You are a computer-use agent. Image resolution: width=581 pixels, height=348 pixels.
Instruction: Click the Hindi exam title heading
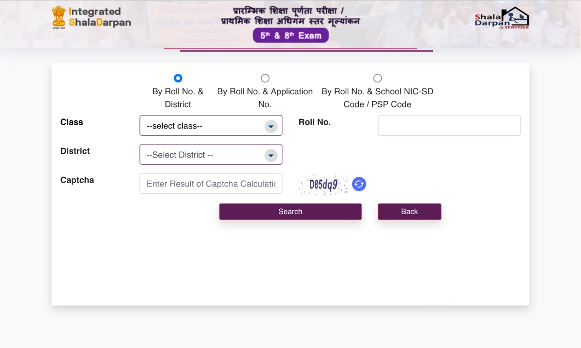pyautogui.click(x=290, y=16)
